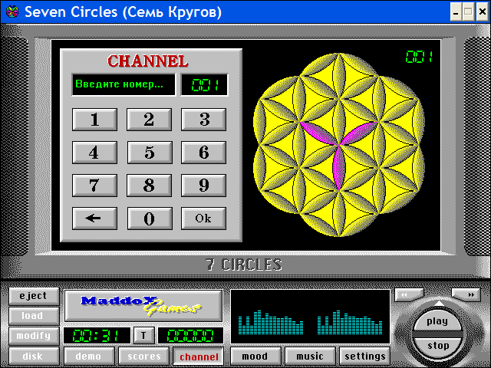This screenshot has width=491, height=368.
Task: Click the MaddoX Games logo banner
Action: coord(143,306)
